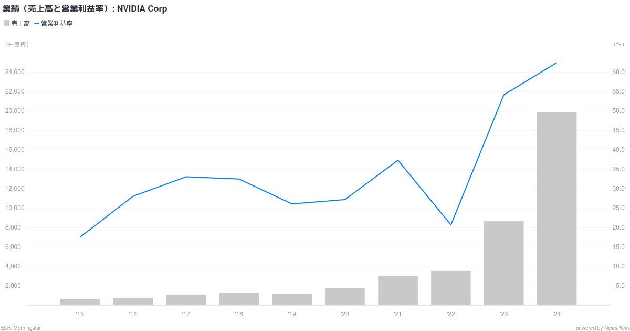Click the gray 売上高 legend swatch
Viewport: 630px width, 331px height.
click(x=7, y=23)
